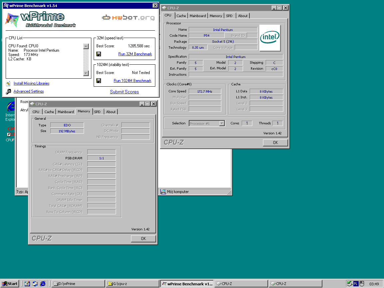Click the floppy save icon for 32M score
The height and width of the screenshot is (288, 384).
point(99,54)
